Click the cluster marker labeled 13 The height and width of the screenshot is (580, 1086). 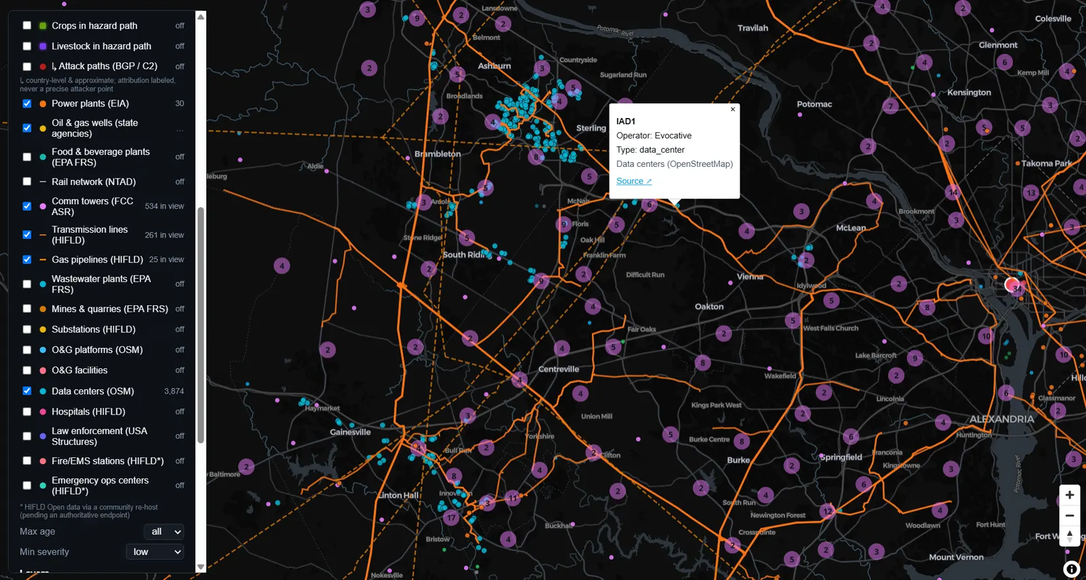1031,193
